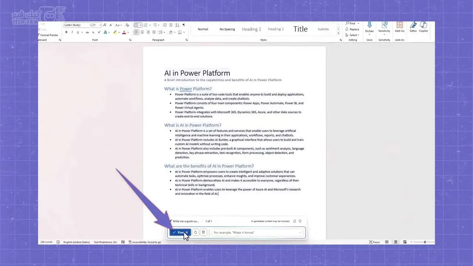The image size is (473, 266).
Task: Discard Copilot draft with trash icon
Action: tap(203, 232)
